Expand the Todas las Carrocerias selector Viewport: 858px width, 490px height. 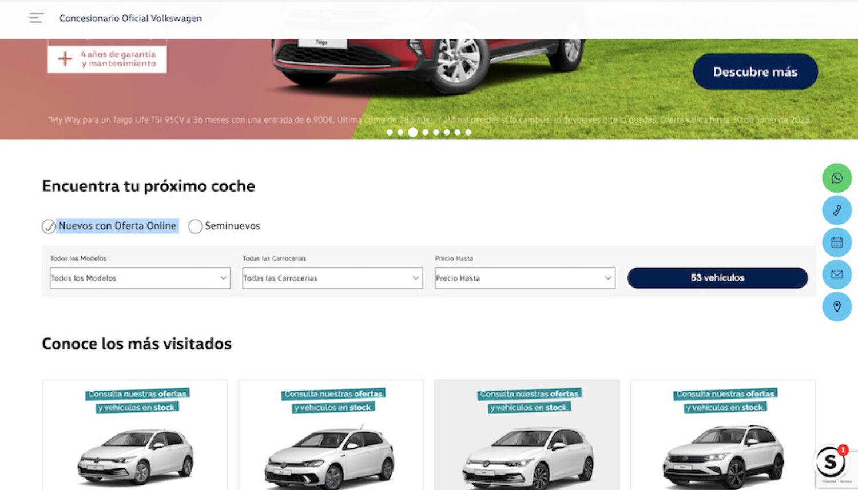[x=332, y=278]
